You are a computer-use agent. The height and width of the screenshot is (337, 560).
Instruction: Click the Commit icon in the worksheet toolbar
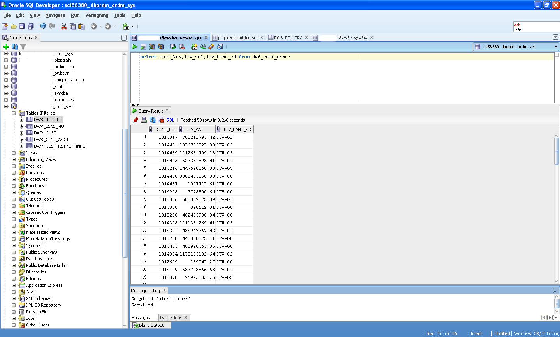click(x=173, y=47)
